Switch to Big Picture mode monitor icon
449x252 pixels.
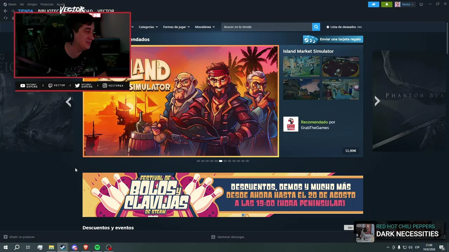point(421,4)
